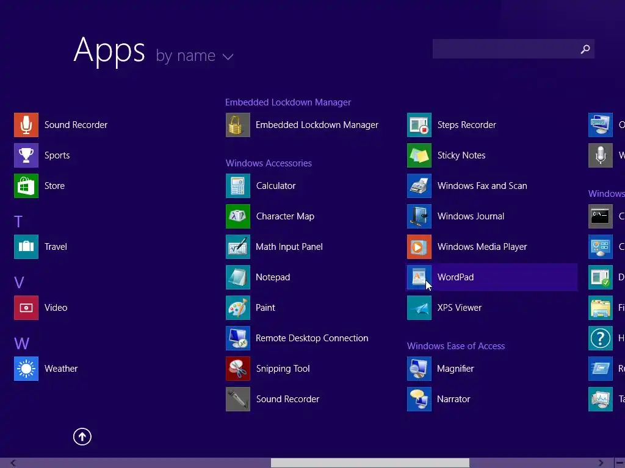The height and width of the screenshot is (468, 625).
Task: Open the Help question mark icon
Action: (601, 338)
